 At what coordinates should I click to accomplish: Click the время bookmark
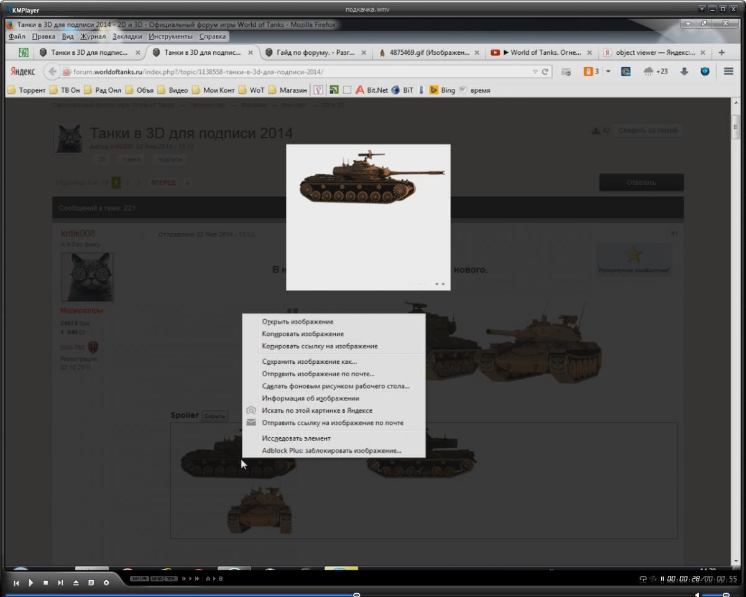(474, 90)
